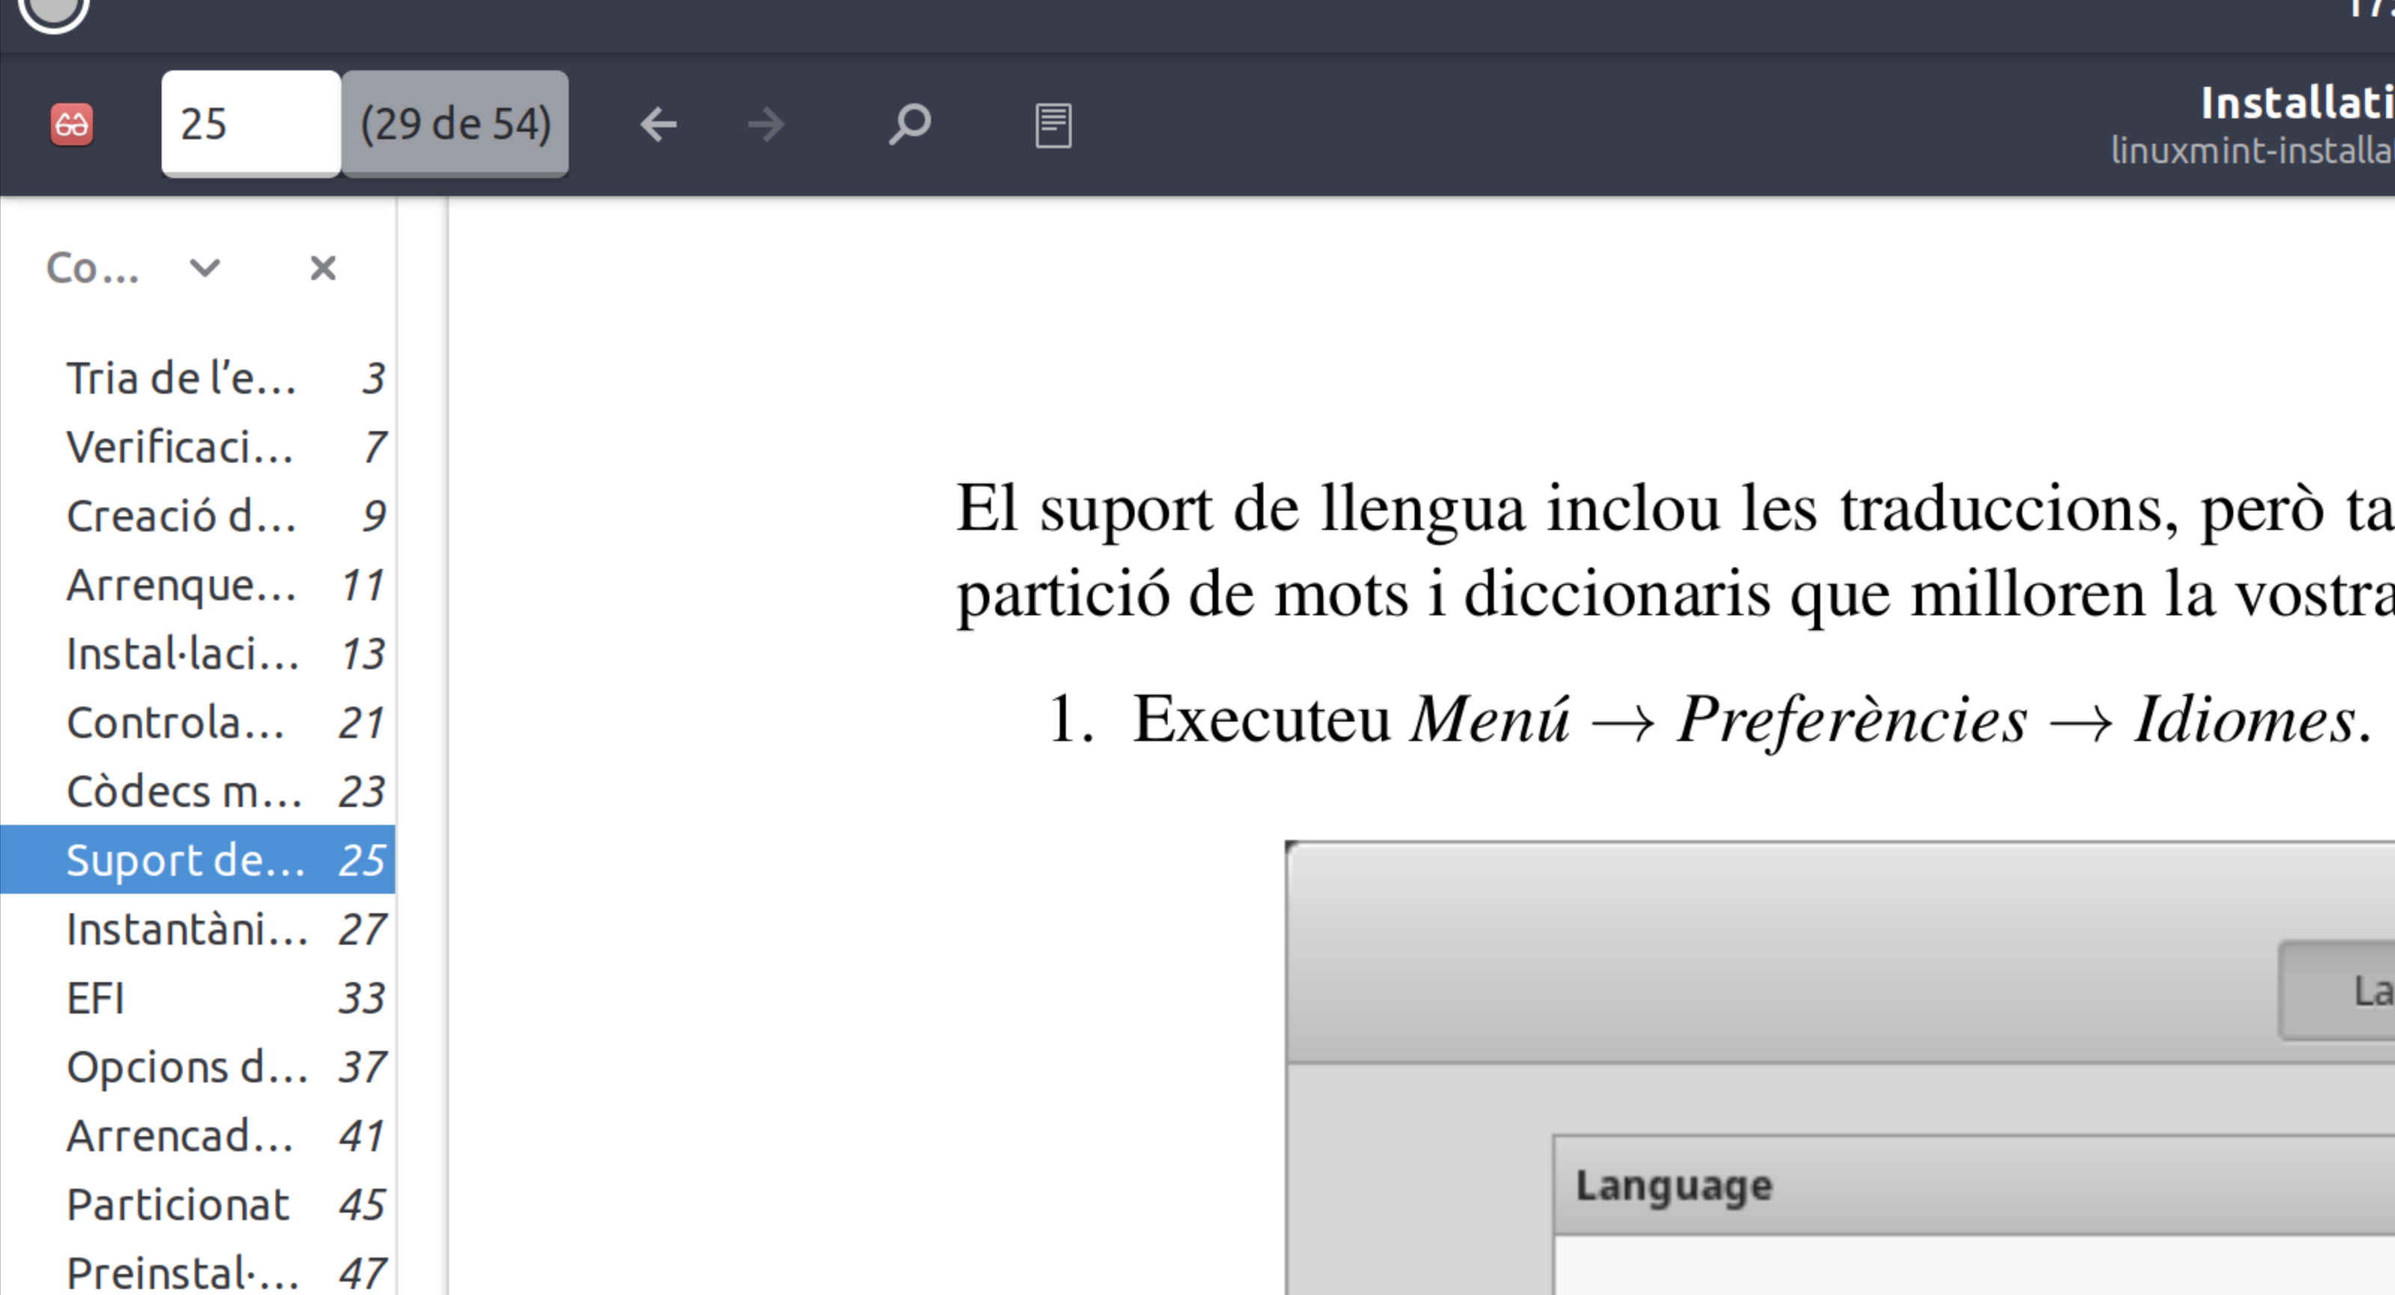Open the Tria de l'e… chapter
This screenshot has height=1295, width=2395.
pyautogui.click(x=198, y=377)
